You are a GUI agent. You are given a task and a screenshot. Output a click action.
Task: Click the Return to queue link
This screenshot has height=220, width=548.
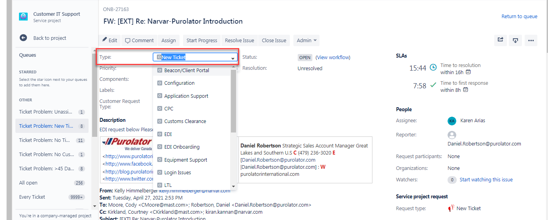[520, 16]
